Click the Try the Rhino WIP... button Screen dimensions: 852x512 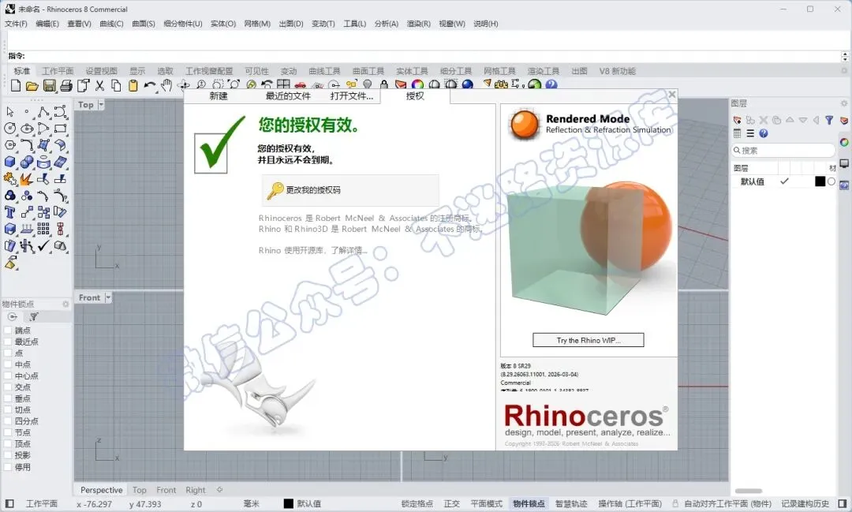tap(588, 340)
